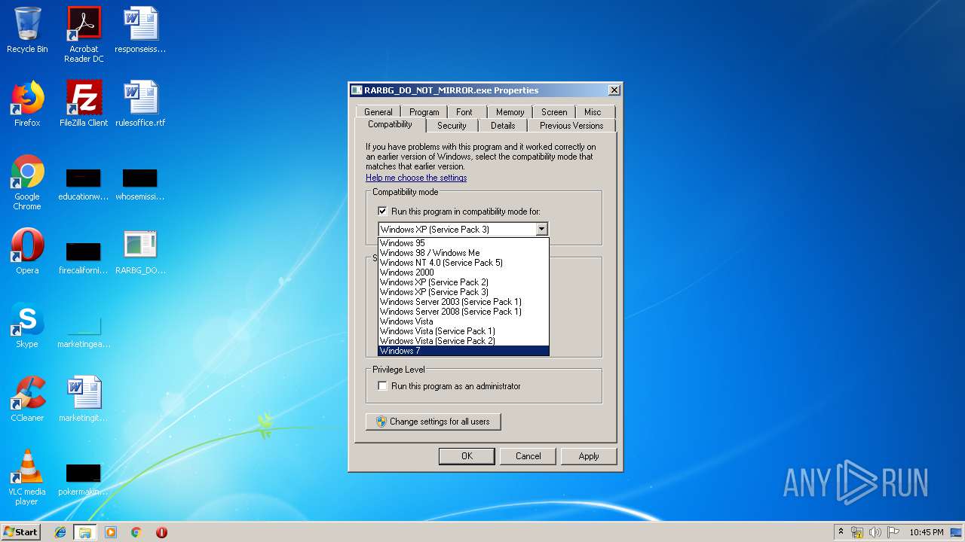Select the marketingit Word document icon
The image size is (965, 542).
tap(84, 399)
